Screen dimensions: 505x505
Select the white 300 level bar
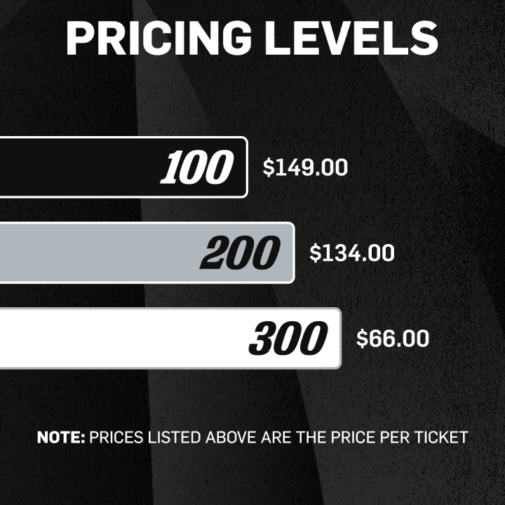click(x=170, y=338)
